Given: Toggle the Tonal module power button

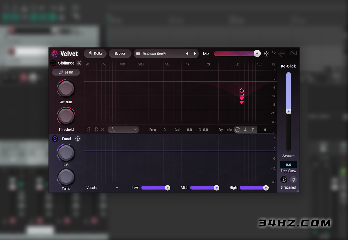Looking at the screenshot, I should [55, 139].
